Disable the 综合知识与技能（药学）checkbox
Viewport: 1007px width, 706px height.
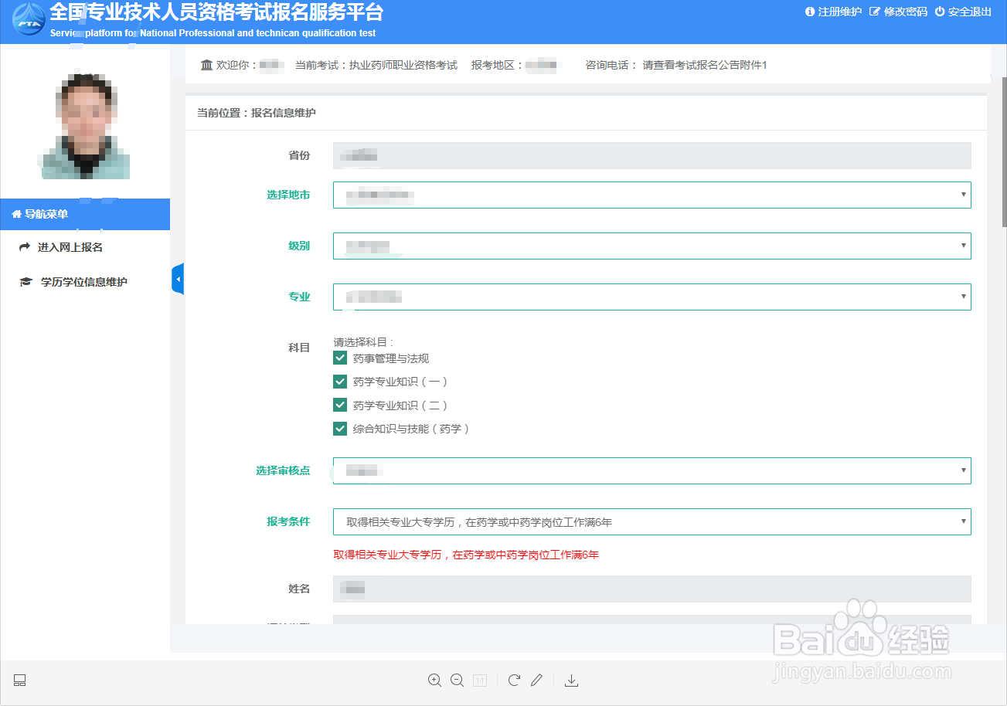(340, 428)
